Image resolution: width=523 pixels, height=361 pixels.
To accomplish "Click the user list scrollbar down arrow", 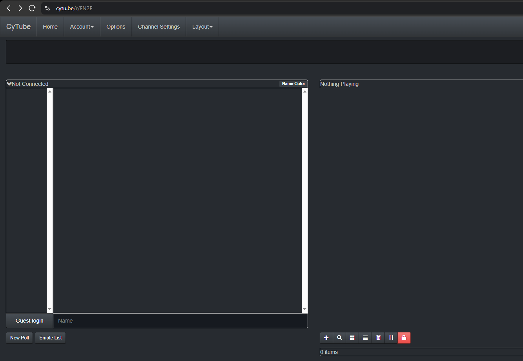I will (49, 309).
